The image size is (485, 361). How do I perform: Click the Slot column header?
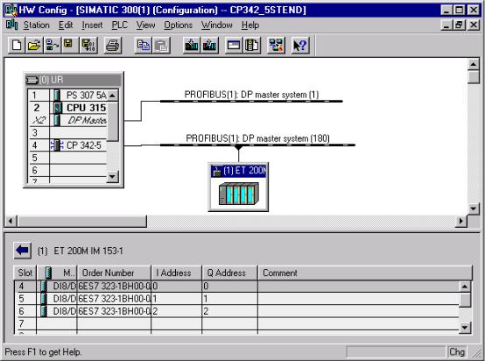pos(25,273)
